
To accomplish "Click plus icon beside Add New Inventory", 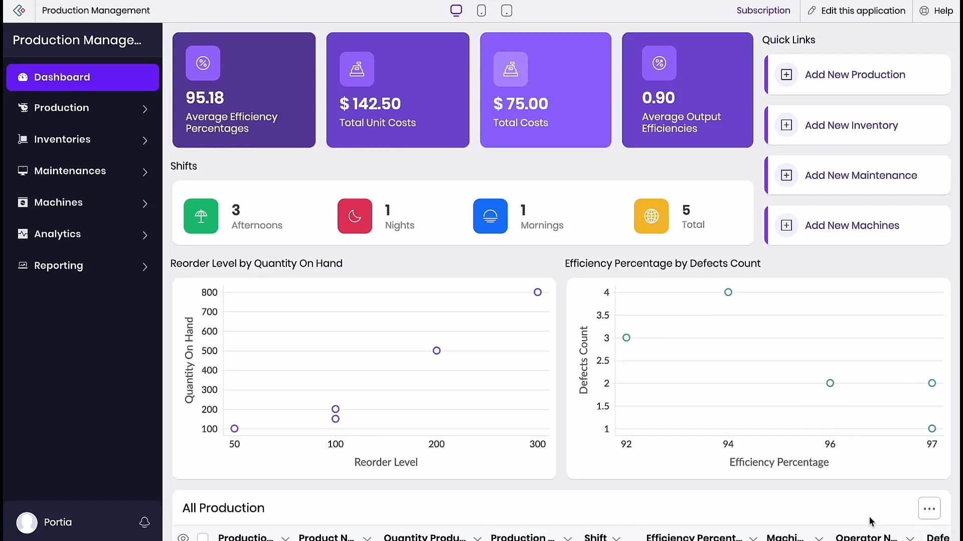I will point(786,125).
